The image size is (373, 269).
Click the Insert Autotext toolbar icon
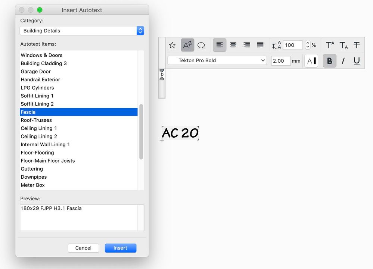(x=187, y=45)
